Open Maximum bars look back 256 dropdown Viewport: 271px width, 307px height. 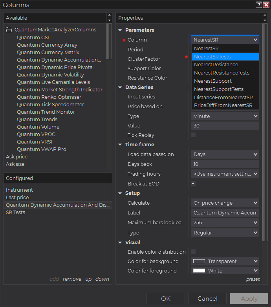pyautogui.click(x=225, y=223)
